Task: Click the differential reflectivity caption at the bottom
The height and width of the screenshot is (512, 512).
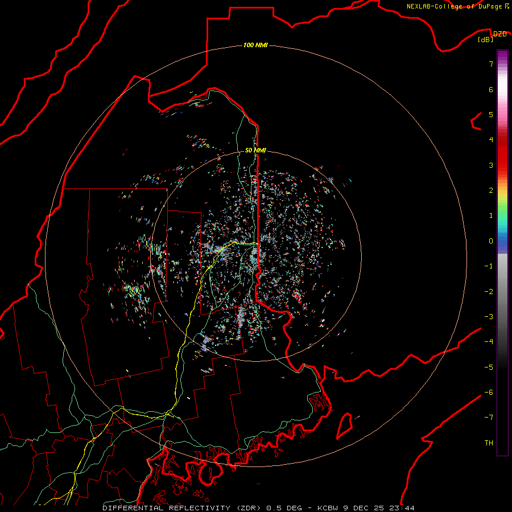Action: 258,508
